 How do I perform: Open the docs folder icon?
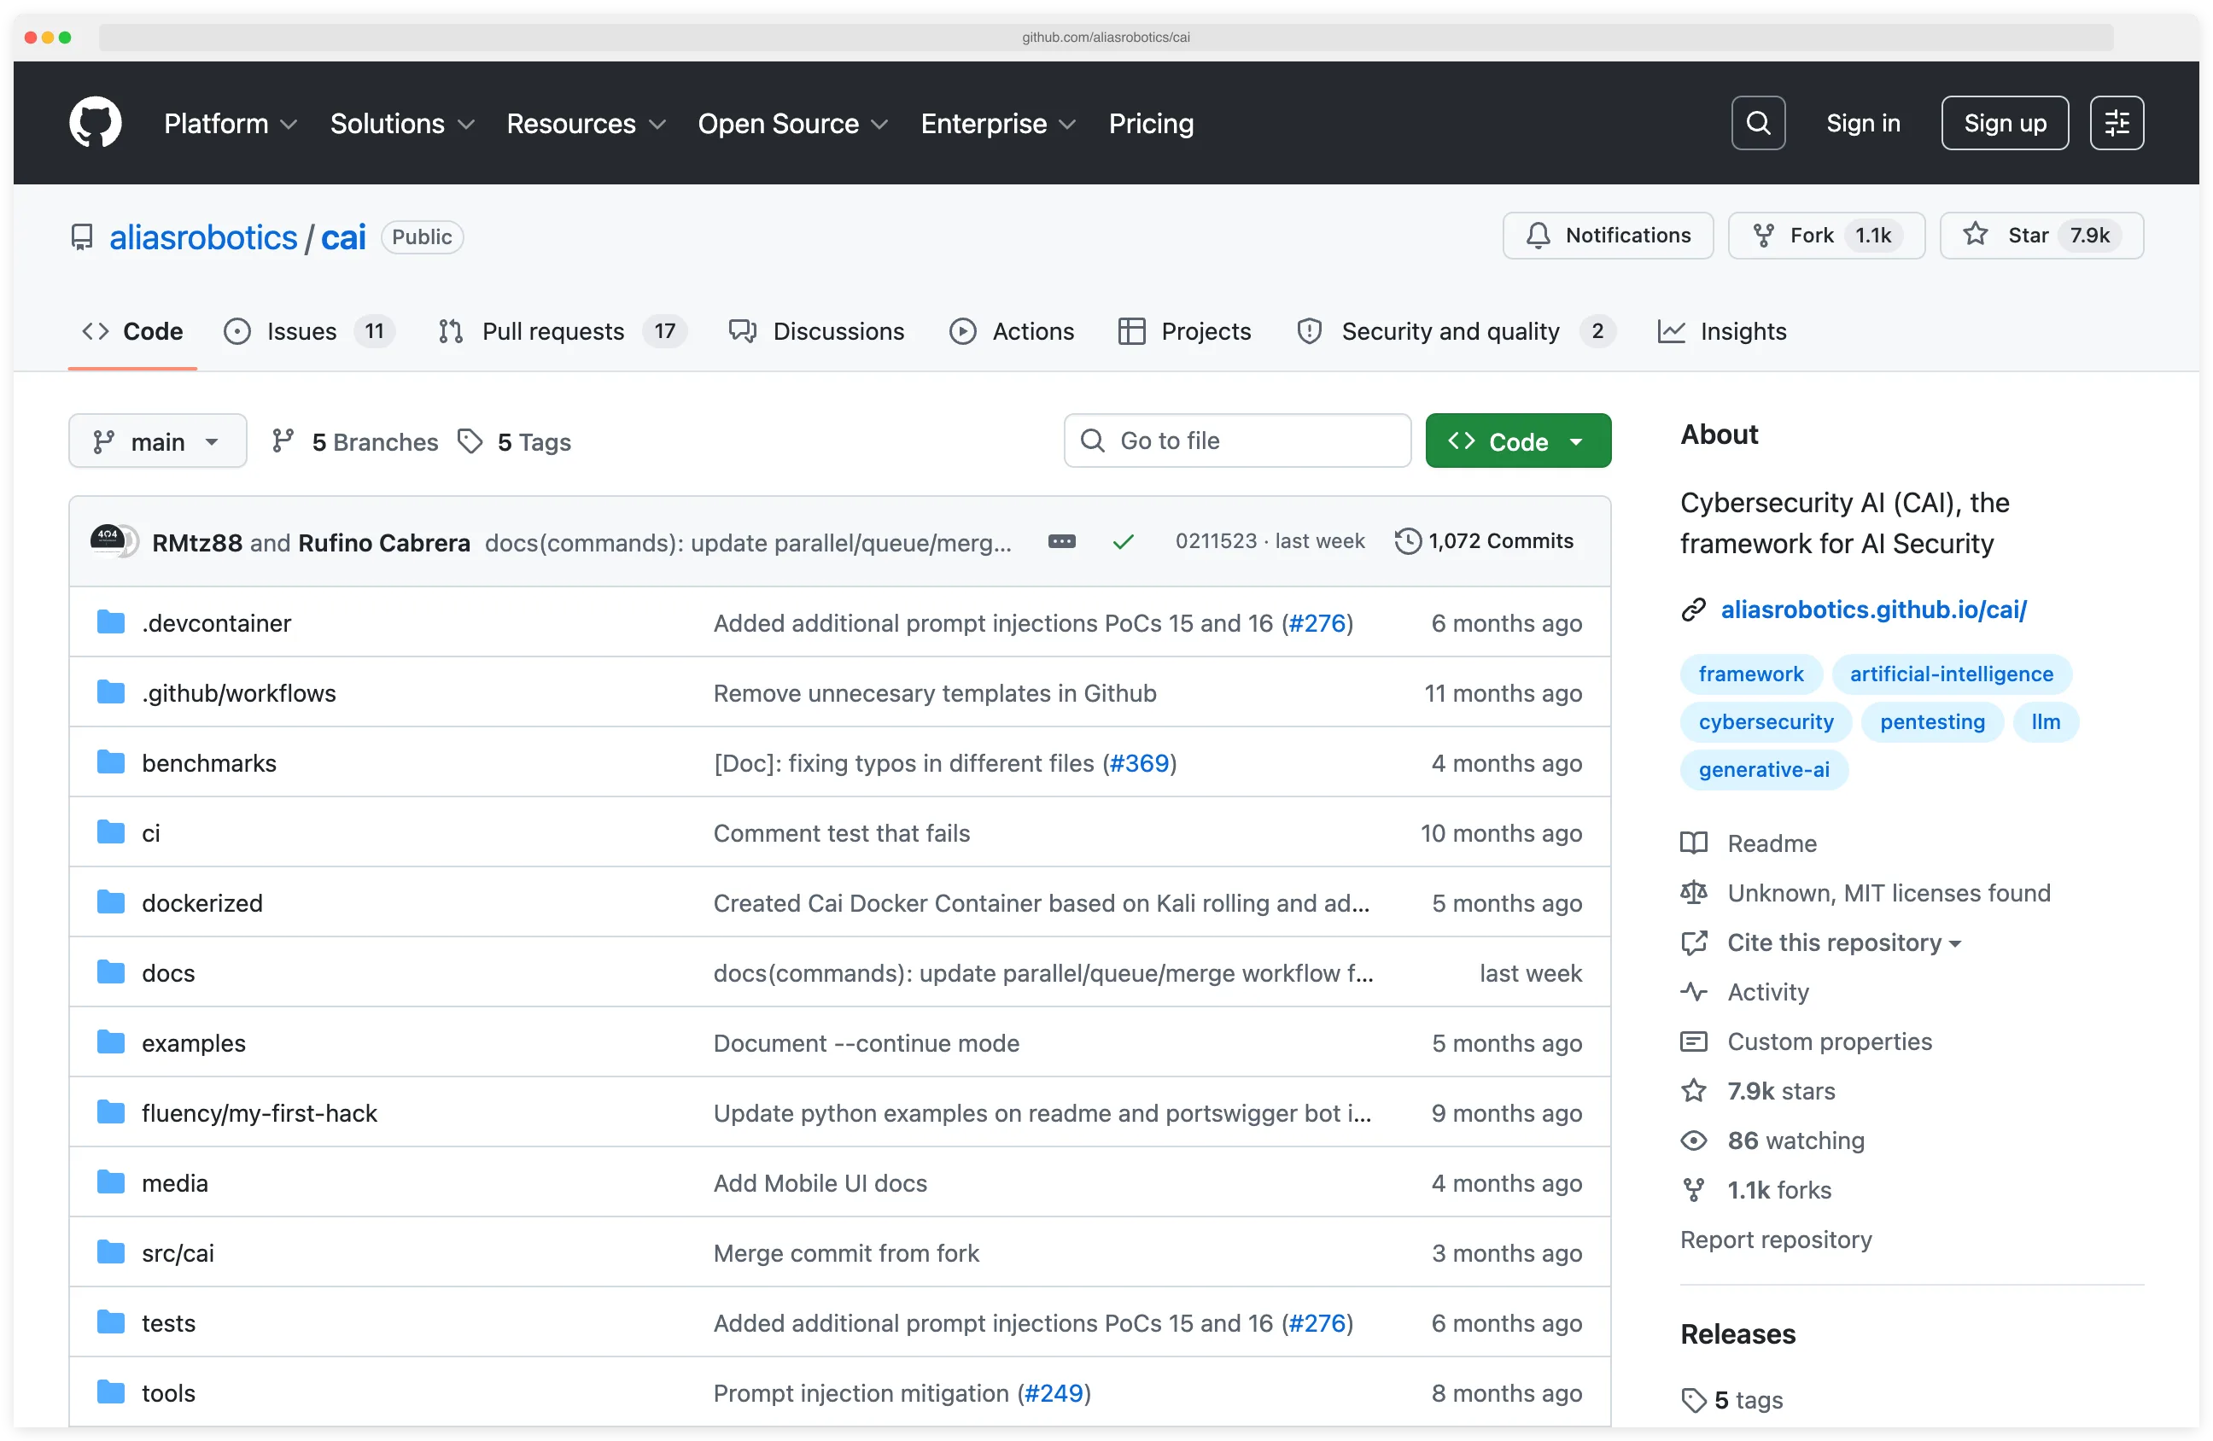coord(111,971)
